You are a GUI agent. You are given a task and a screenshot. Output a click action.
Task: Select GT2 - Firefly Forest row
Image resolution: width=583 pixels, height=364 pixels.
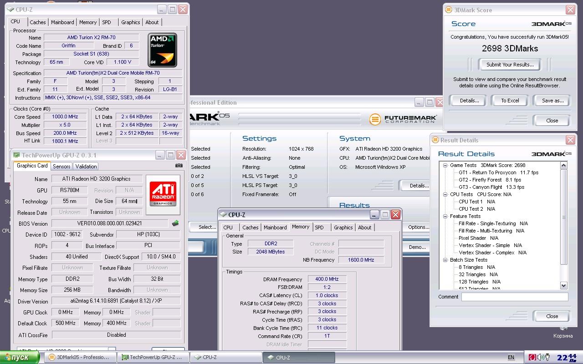pos(490,180)
